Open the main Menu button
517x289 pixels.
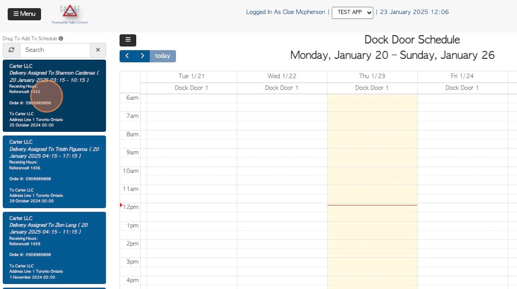click(x=24, y=14)
